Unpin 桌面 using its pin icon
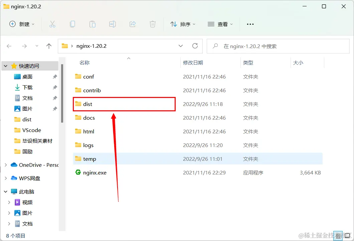This screenshot has width=354, height=241. pyautogui.click(x=55, y=77)
